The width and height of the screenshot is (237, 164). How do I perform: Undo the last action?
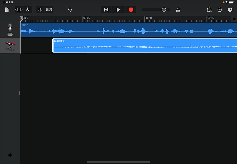(x=70, y=10)
